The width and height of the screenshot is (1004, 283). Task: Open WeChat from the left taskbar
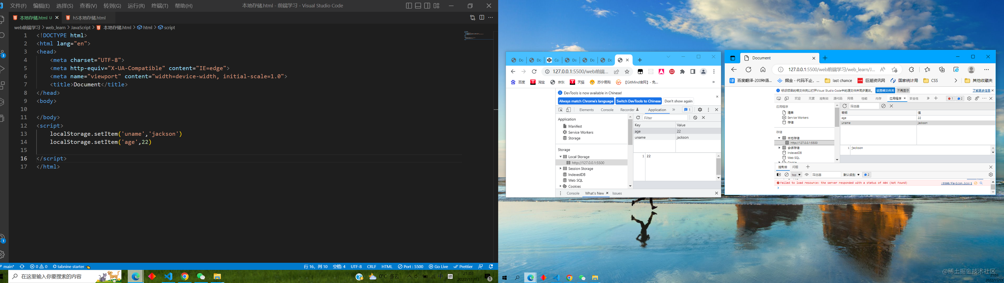click(201, 276)
